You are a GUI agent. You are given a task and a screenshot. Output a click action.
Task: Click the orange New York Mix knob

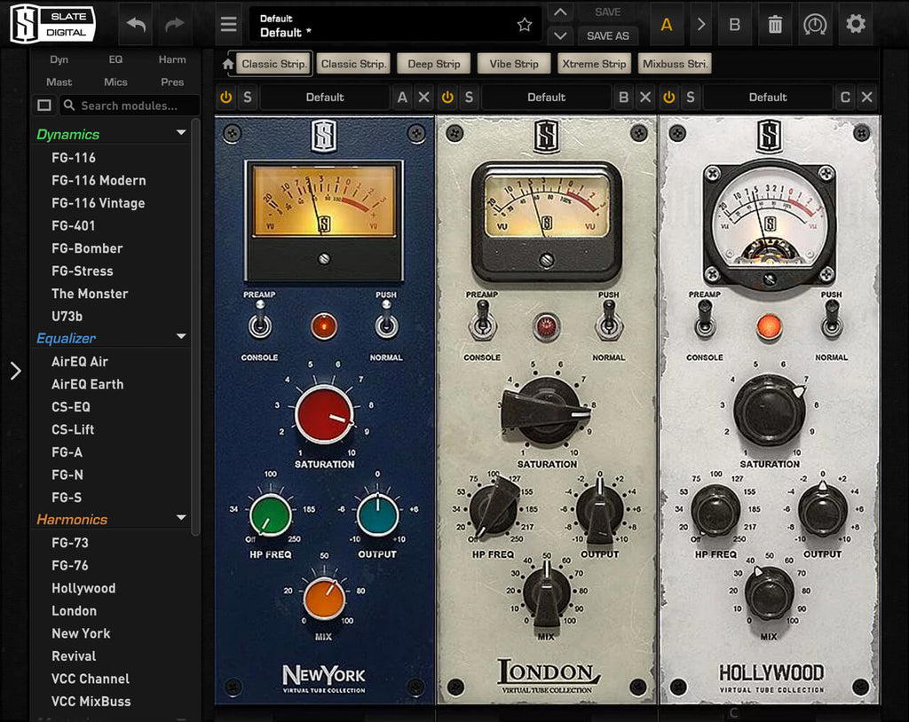click(324, 599)
